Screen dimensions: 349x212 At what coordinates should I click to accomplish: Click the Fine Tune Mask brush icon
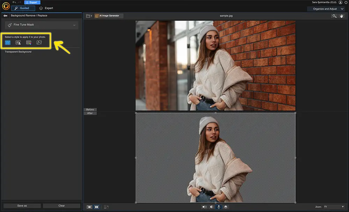(x=10, y=25)
